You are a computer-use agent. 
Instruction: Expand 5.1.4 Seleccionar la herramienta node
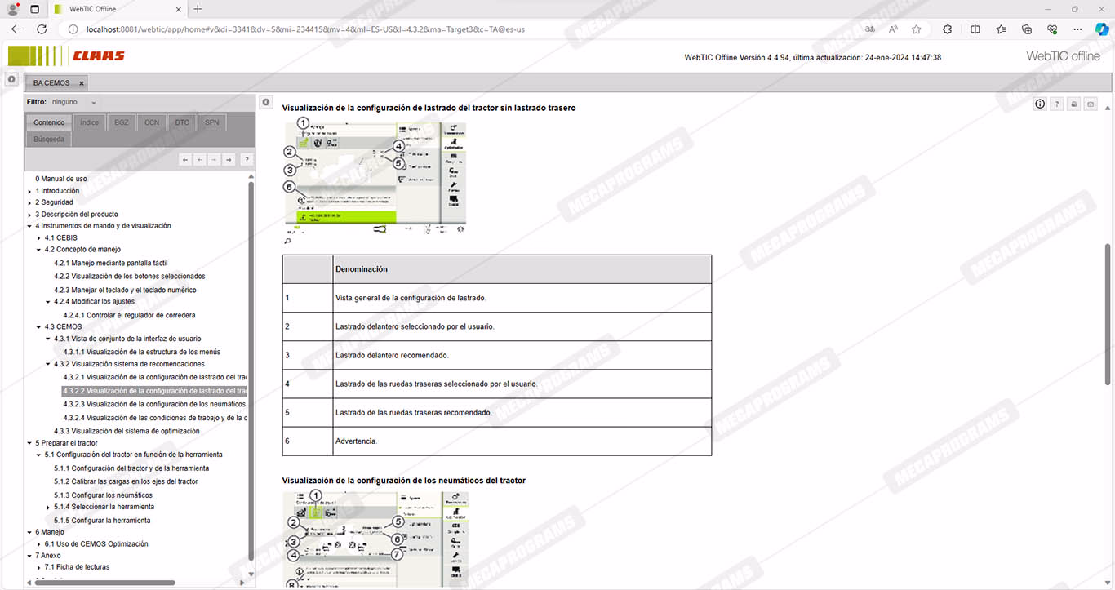(x=48, y=508)
